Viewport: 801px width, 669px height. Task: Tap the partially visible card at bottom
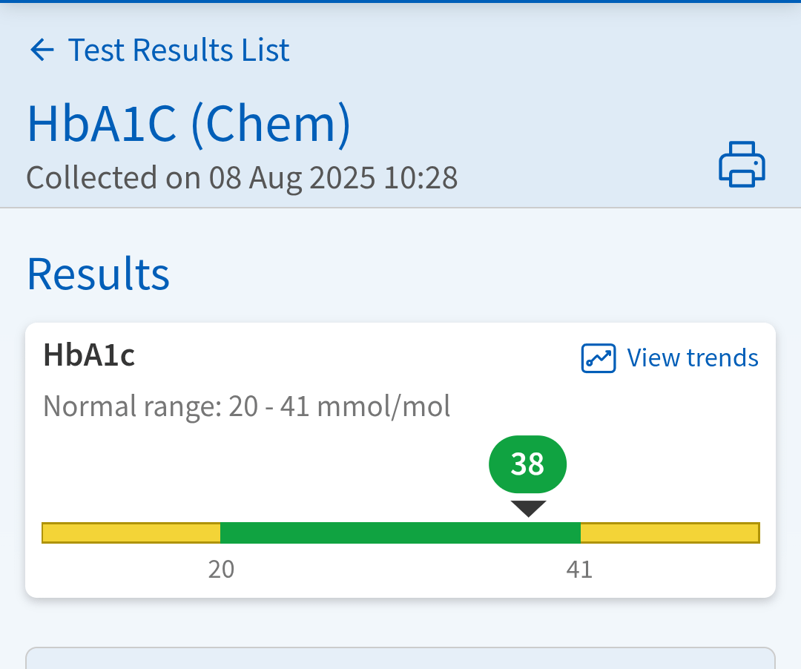tap(400, 659)
